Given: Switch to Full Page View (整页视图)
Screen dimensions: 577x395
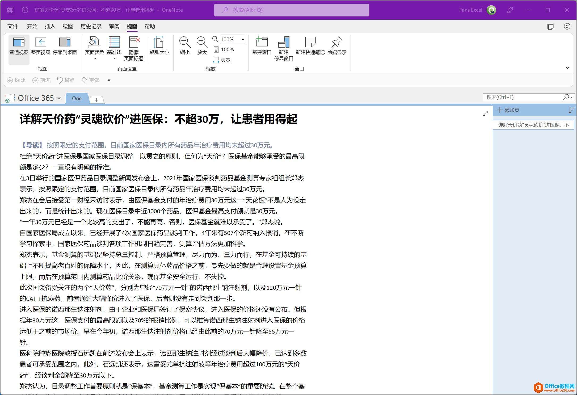Looking at the screenshot, I should 40,46.
